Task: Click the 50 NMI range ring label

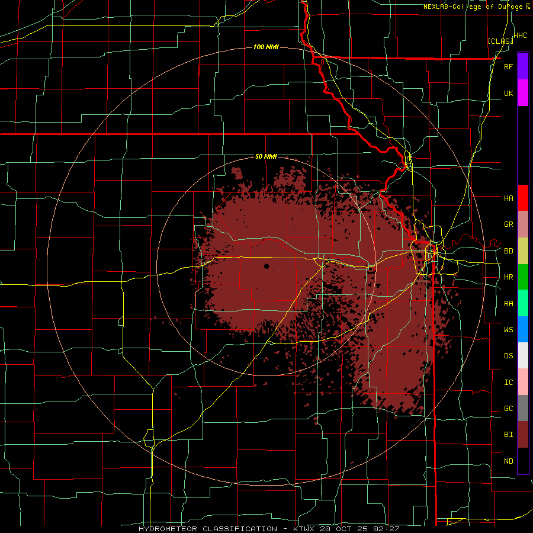Action: [266, 157]
